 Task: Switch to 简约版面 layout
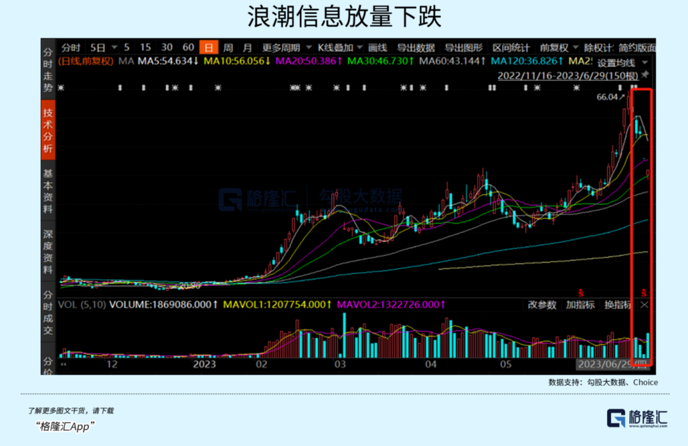tap(637, 47)
